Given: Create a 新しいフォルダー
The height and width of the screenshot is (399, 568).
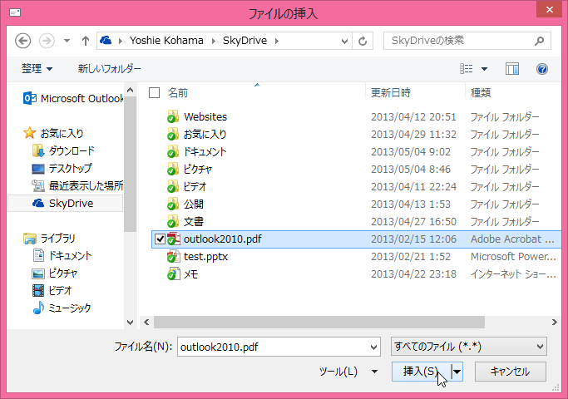Looking at the screenshot, I should click(x=110, y=68).
